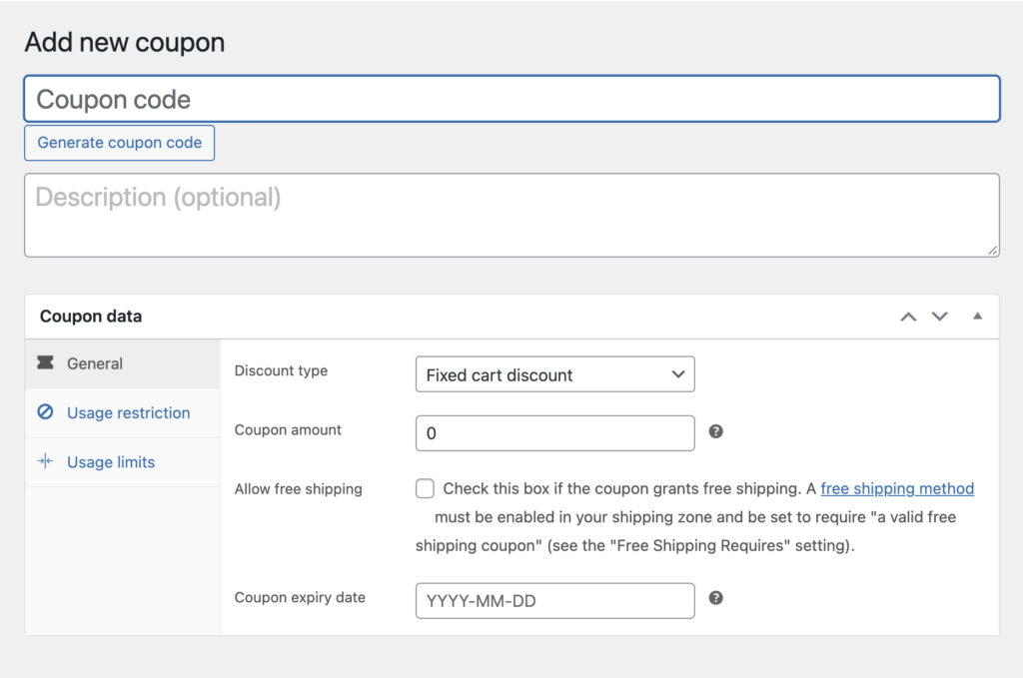The height and width of the screenshot is (678, 1023).
Task: Click the Usage limits sliders icon
Action: coord(44,461)
